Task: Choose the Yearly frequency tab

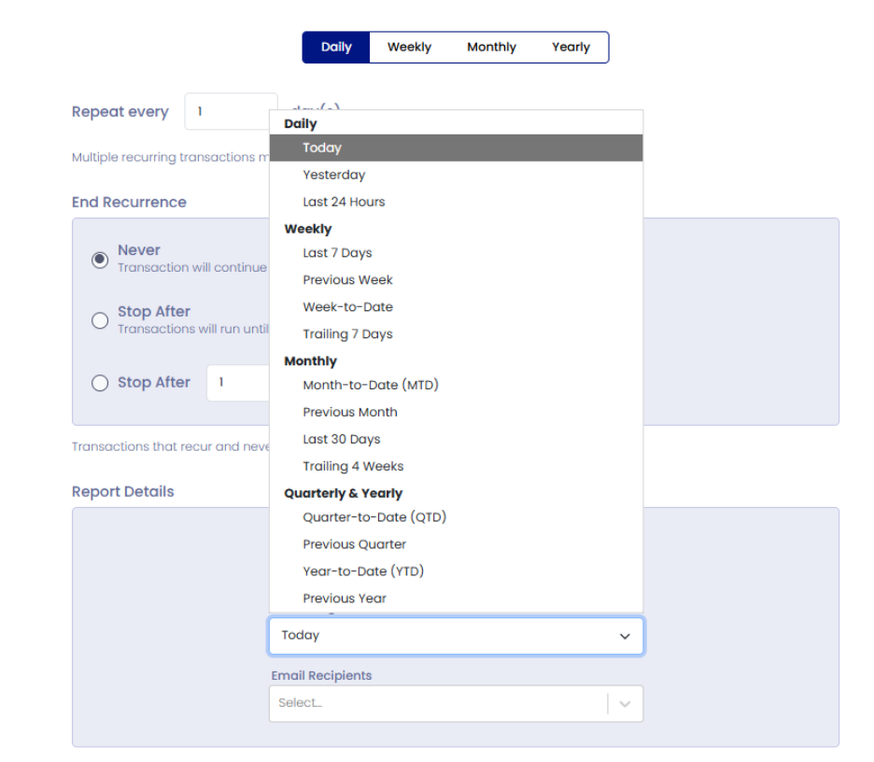Action: [571, 48]
